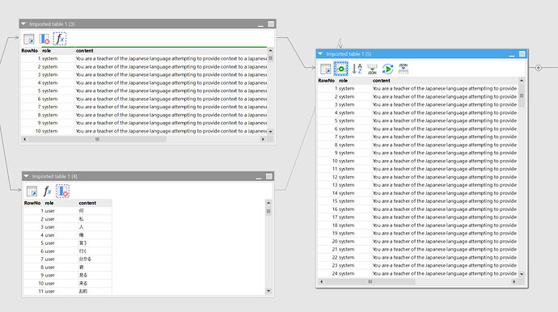
Task: Click the derived table icon in Imported table 1 (4)
Action: (32, 192)
